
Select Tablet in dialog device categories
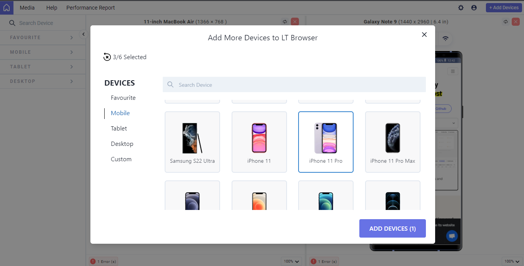[x=119, y=129]
